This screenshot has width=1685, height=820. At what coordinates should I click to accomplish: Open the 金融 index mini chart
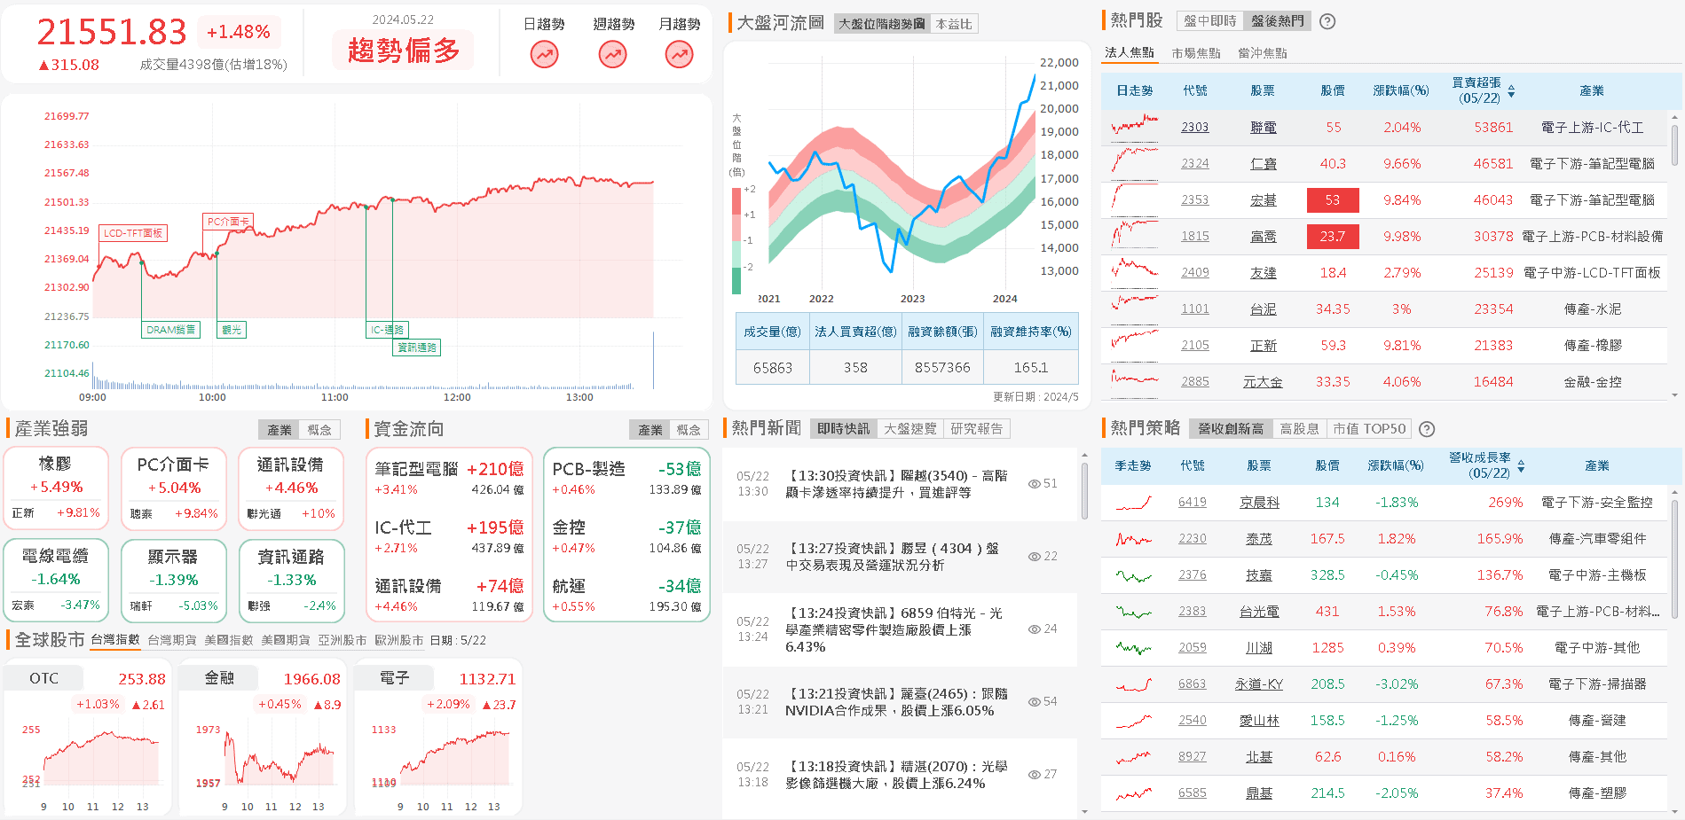pos(264,738)
